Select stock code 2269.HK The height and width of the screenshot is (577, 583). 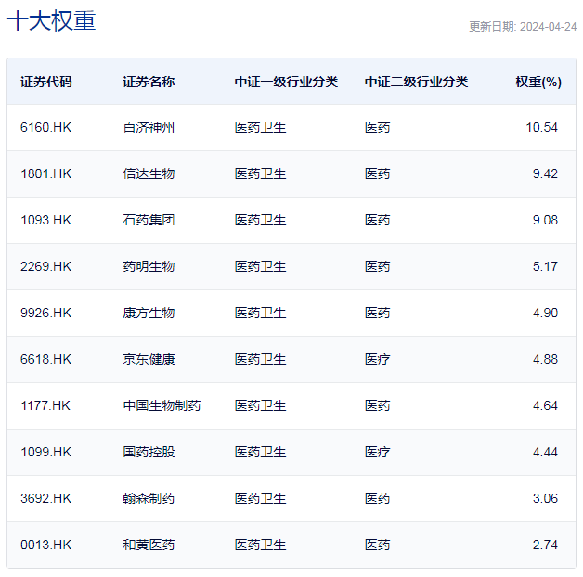click(x=45, y=266)
